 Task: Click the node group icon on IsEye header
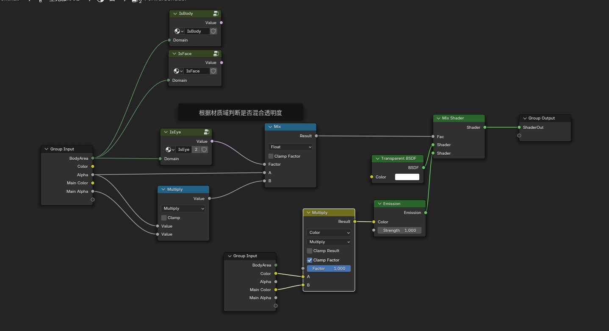point(206,132)
